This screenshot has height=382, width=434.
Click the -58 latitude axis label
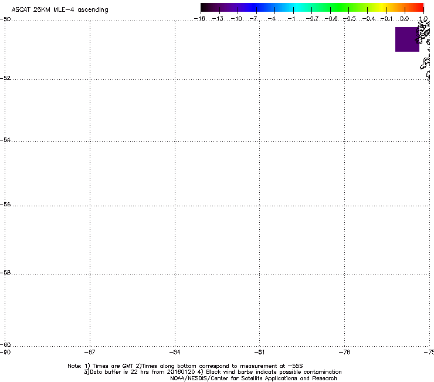5,273
